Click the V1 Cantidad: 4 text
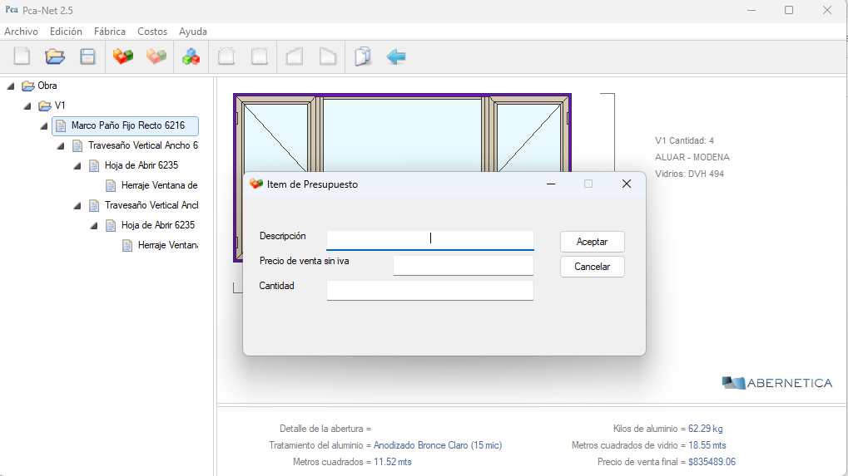The image size is (848, 476). tap(684, 140)
